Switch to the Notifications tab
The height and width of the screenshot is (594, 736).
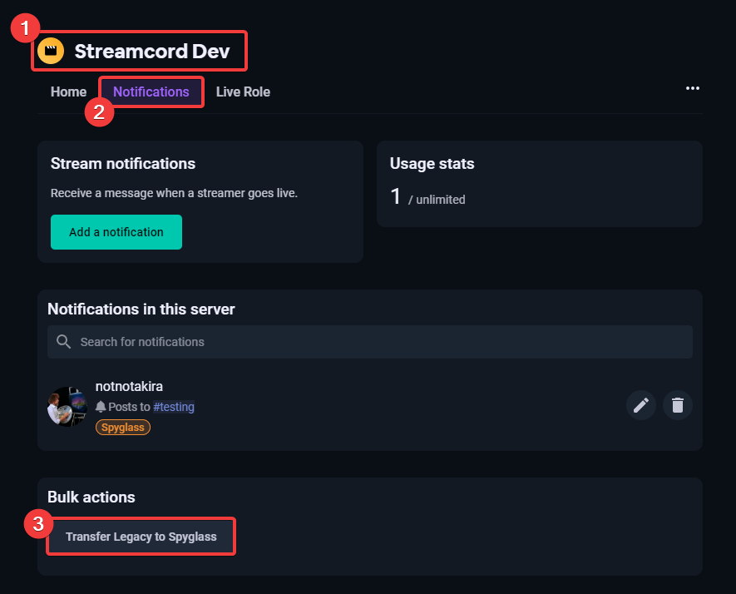[151, 92]
